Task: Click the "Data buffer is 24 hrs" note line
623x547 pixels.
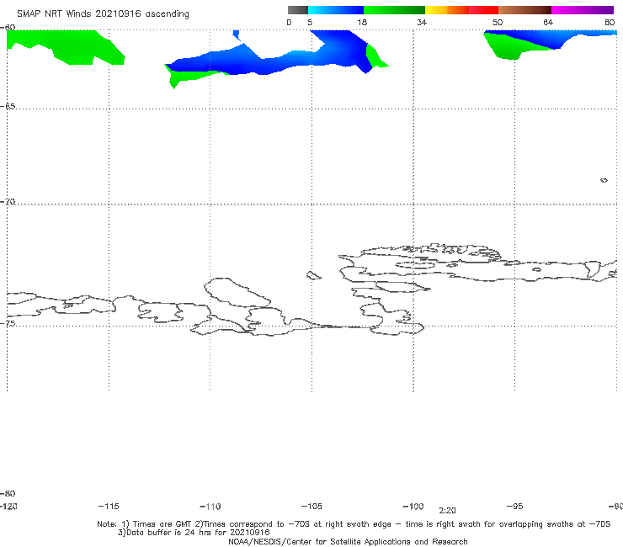Action: pos(194,533)
